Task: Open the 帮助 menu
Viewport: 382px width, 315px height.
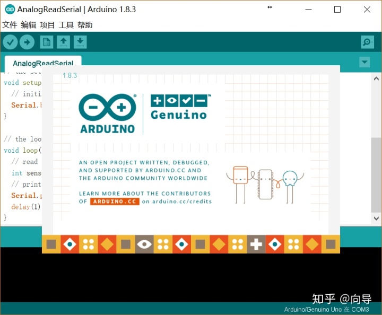Action: coord(85,25)
